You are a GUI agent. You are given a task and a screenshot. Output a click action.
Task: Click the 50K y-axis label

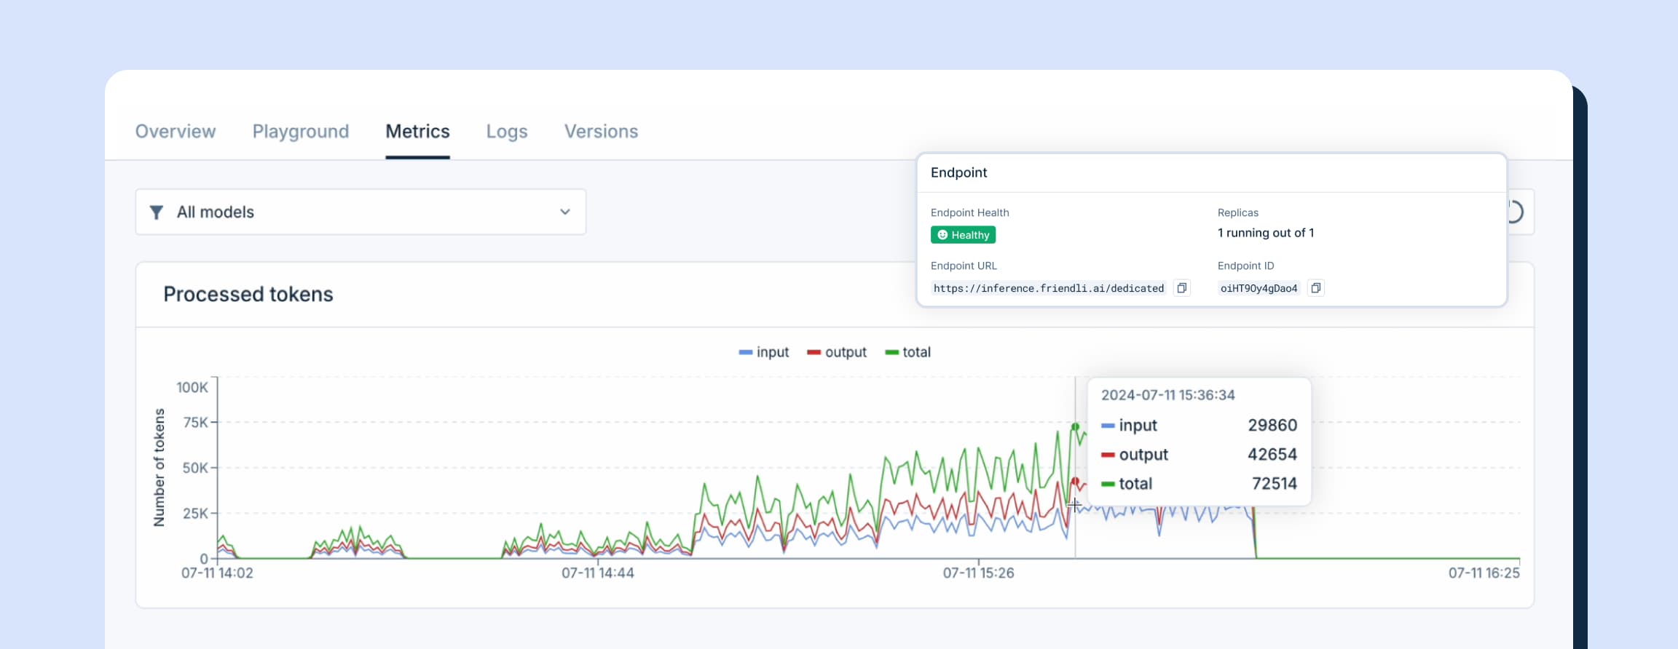195,468
